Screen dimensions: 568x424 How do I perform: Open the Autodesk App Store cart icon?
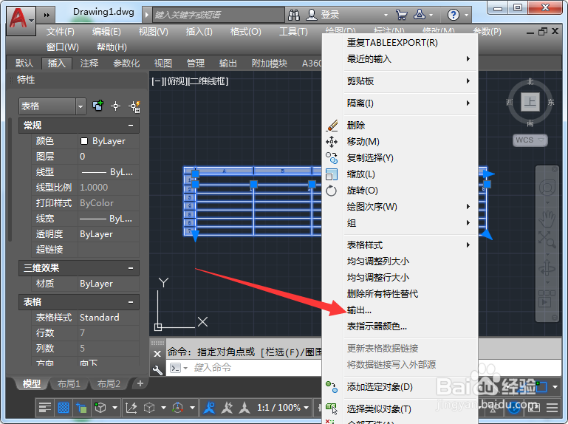coord(401,15)
